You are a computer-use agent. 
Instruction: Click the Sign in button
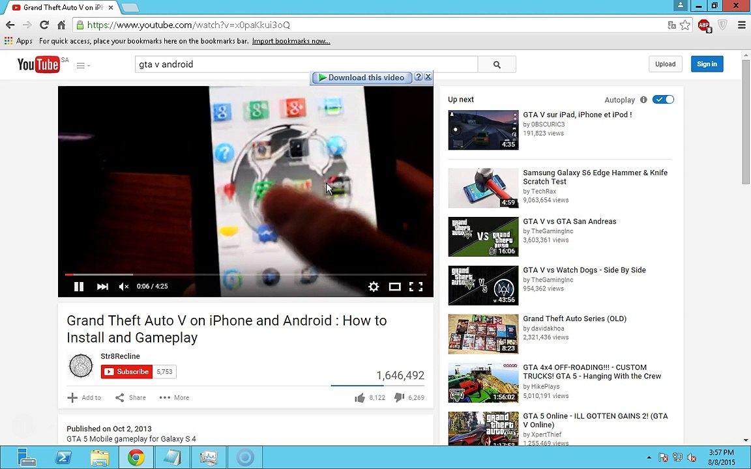(707, 64)
